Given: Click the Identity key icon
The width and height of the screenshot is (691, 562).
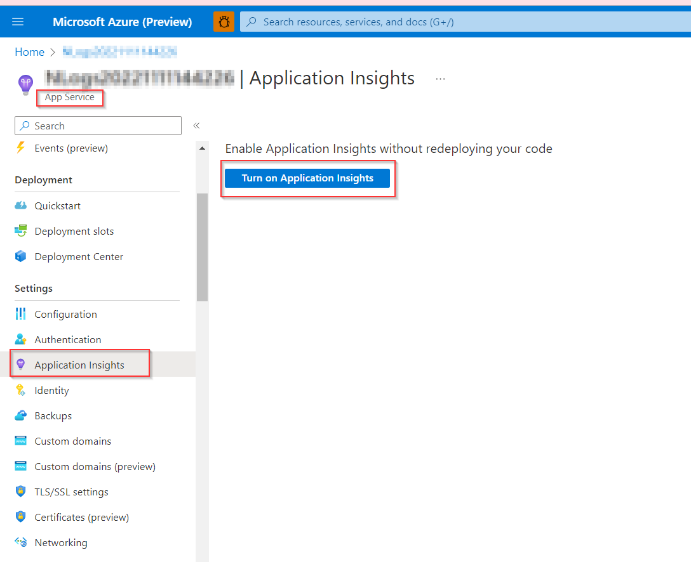Looking at the screenshot, I should [21, 390].
